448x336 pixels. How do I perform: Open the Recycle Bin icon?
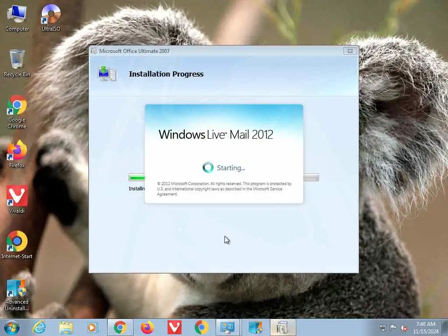pyautogui.click(x=17, y=63)
